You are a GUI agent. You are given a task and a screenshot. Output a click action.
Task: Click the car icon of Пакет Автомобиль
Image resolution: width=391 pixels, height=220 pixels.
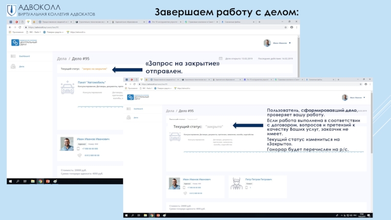point(67,88)
